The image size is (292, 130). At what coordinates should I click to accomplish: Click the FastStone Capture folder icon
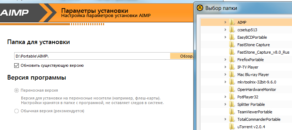point(232,45)
